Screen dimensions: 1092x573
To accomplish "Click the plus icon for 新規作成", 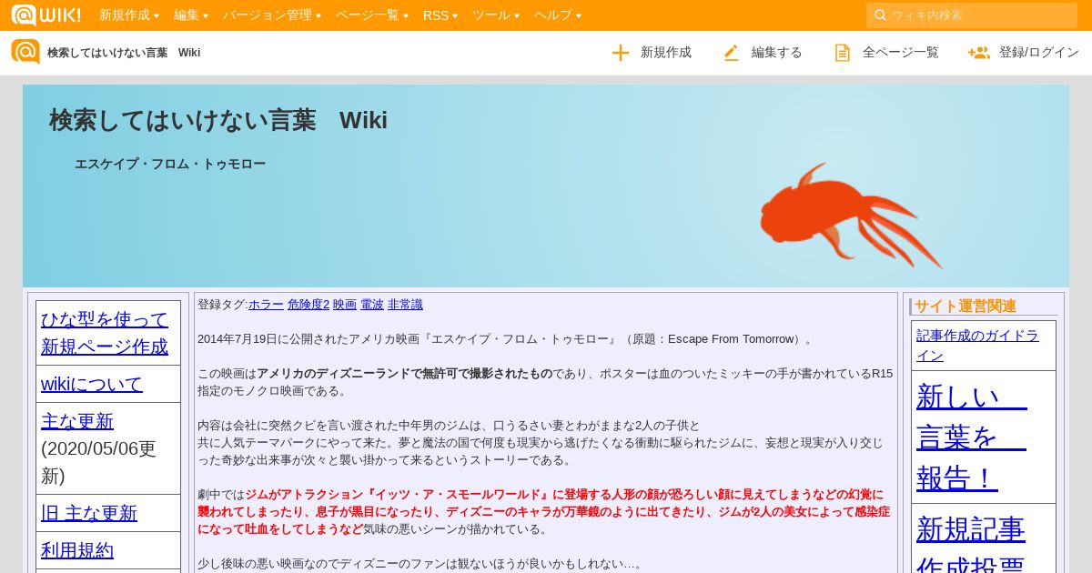I will [621, 53].
